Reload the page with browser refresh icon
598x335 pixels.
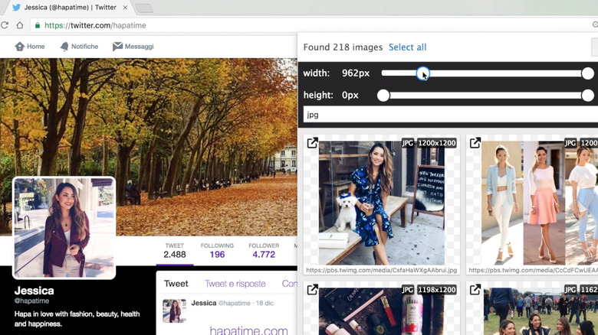(5, 25)
